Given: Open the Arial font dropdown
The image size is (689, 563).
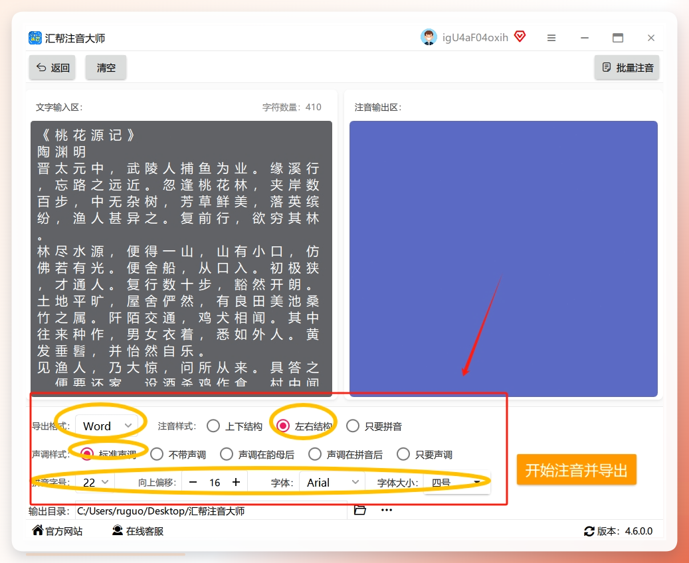Looking at the screenshot, I should tap(332, 483).
